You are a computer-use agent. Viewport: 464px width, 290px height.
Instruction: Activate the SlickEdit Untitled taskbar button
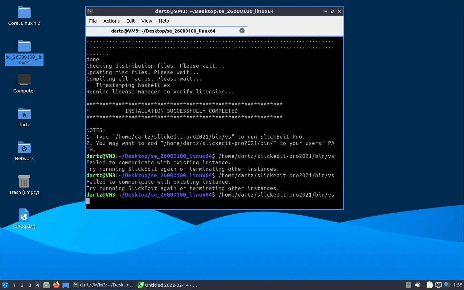(168, 285)
